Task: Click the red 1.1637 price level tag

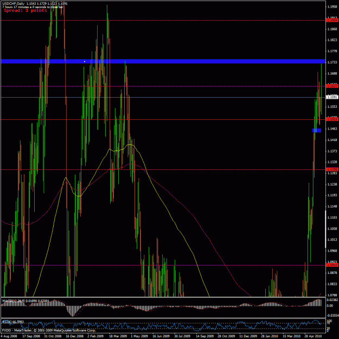Action: [x=331, y=86]
